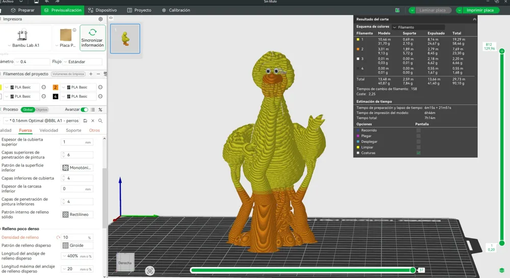Click the Laminar placa button
Image resolution: width=510 pixels, height=278 pixels.
coord(432,10)
